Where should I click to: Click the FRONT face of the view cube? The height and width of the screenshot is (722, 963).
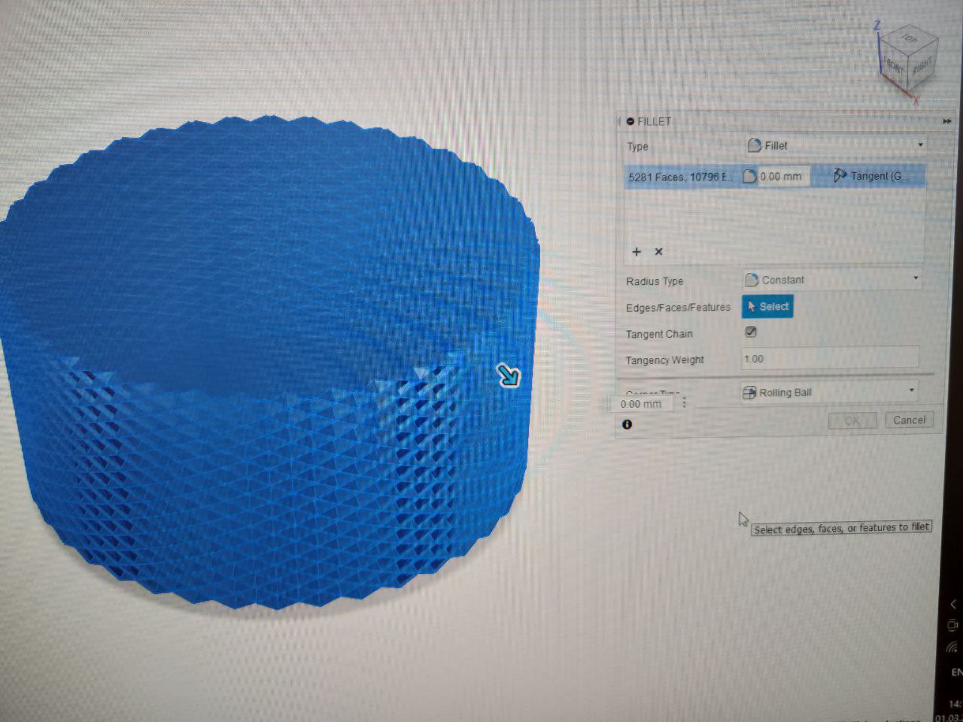[893, 66]
